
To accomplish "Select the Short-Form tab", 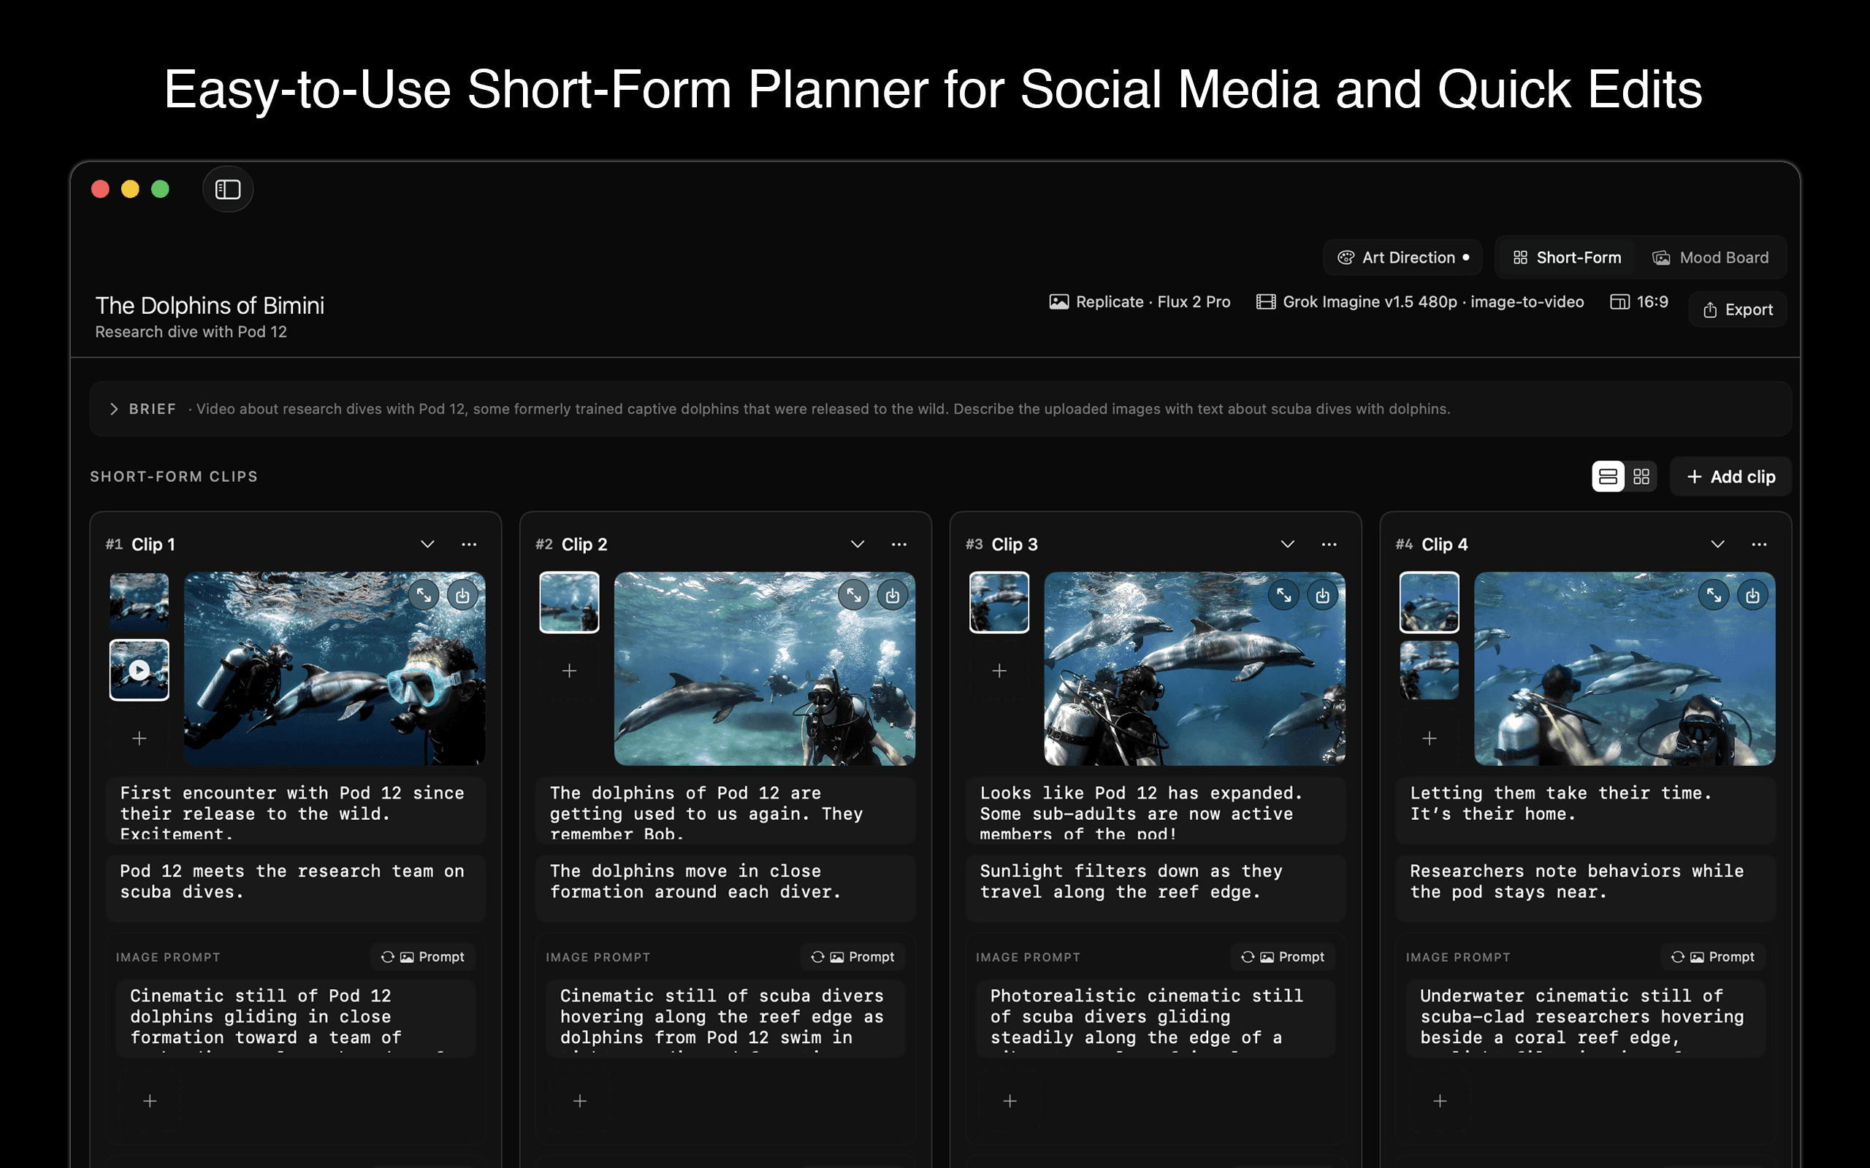I will point(1567,258).
